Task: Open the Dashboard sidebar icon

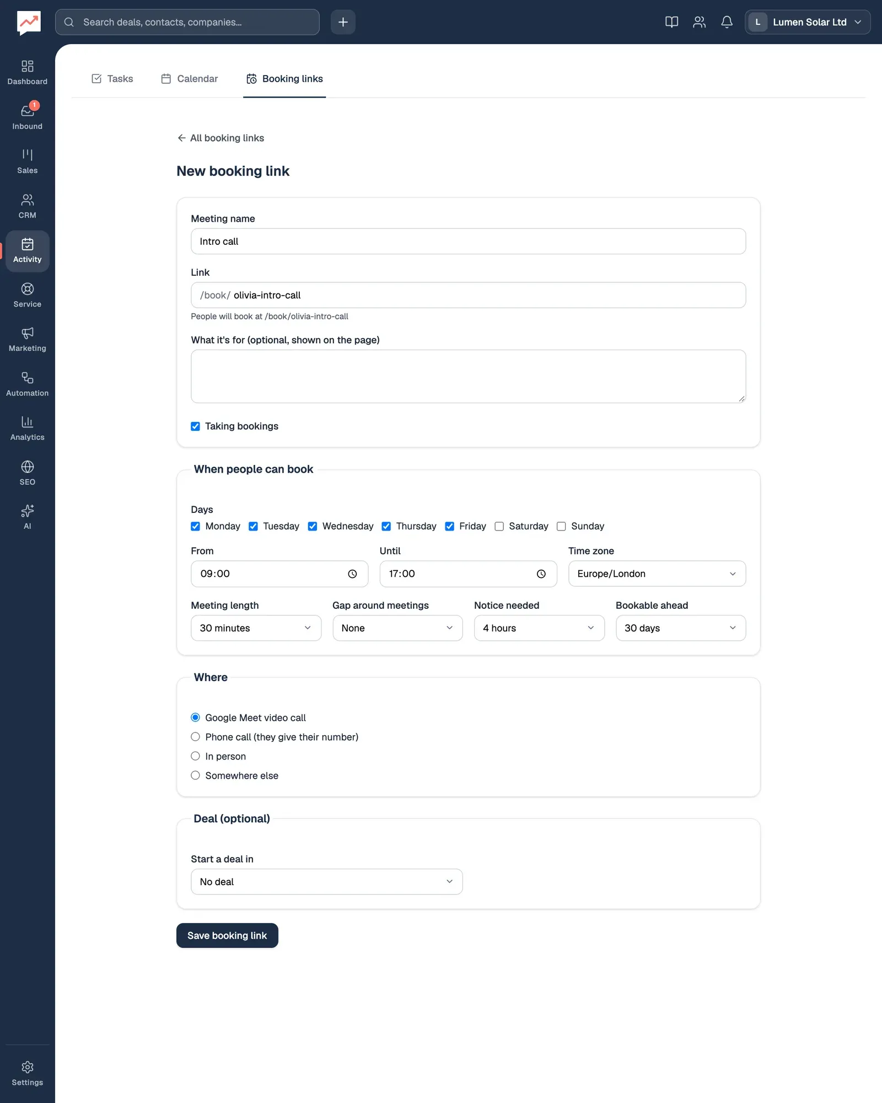Action: coord(27,73)
